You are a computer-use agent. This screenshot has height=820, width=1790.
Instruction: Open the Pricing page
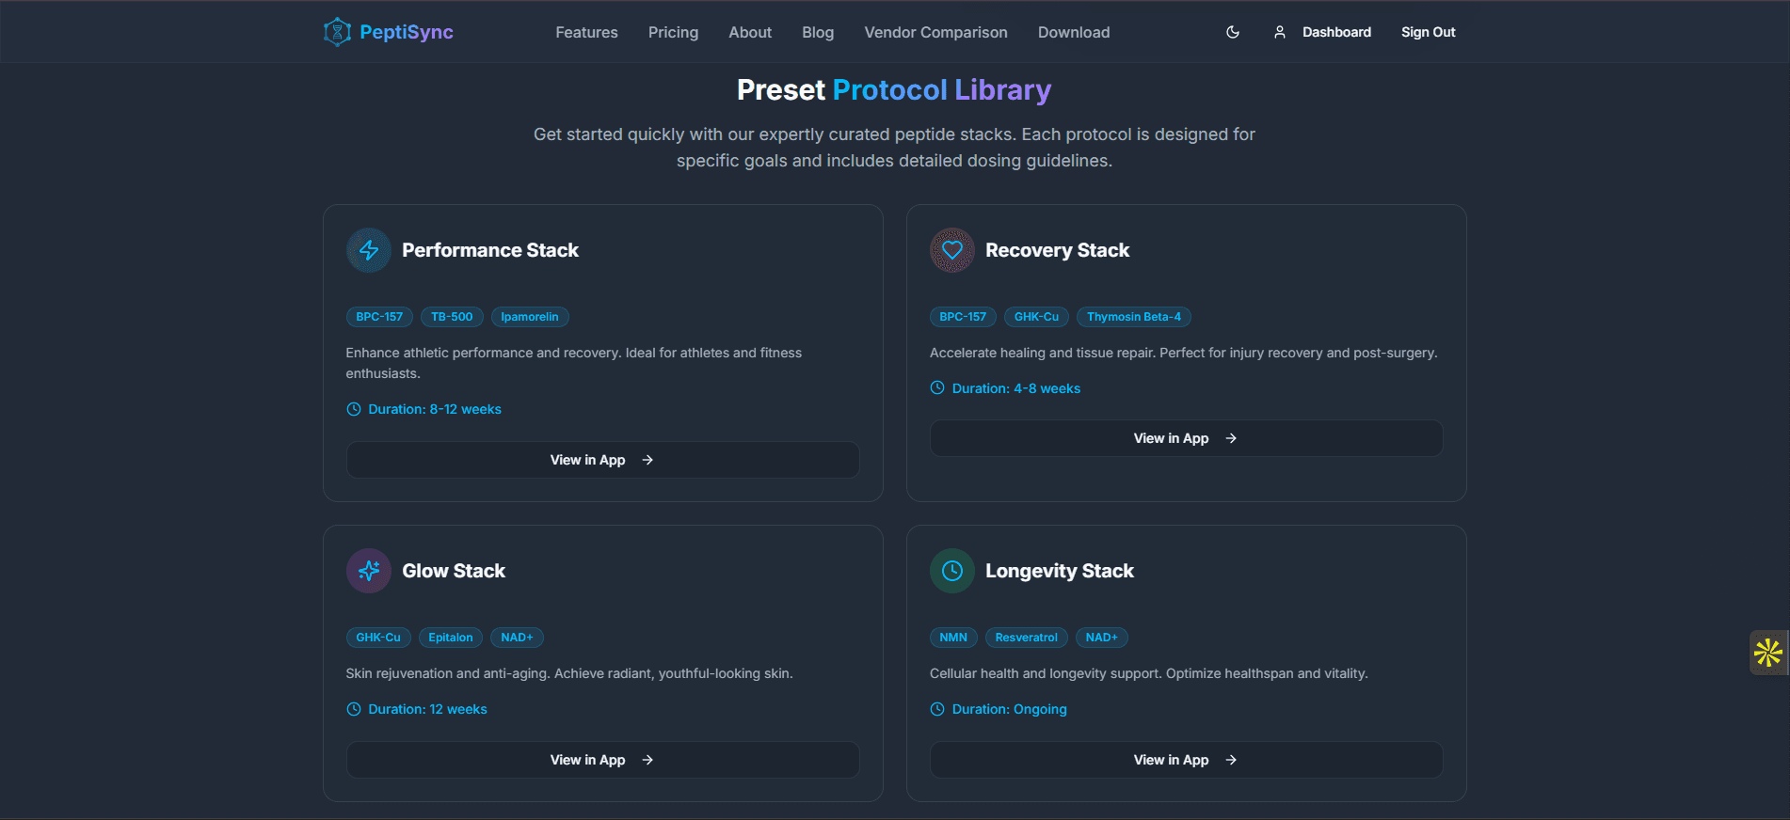click(673, 32)
